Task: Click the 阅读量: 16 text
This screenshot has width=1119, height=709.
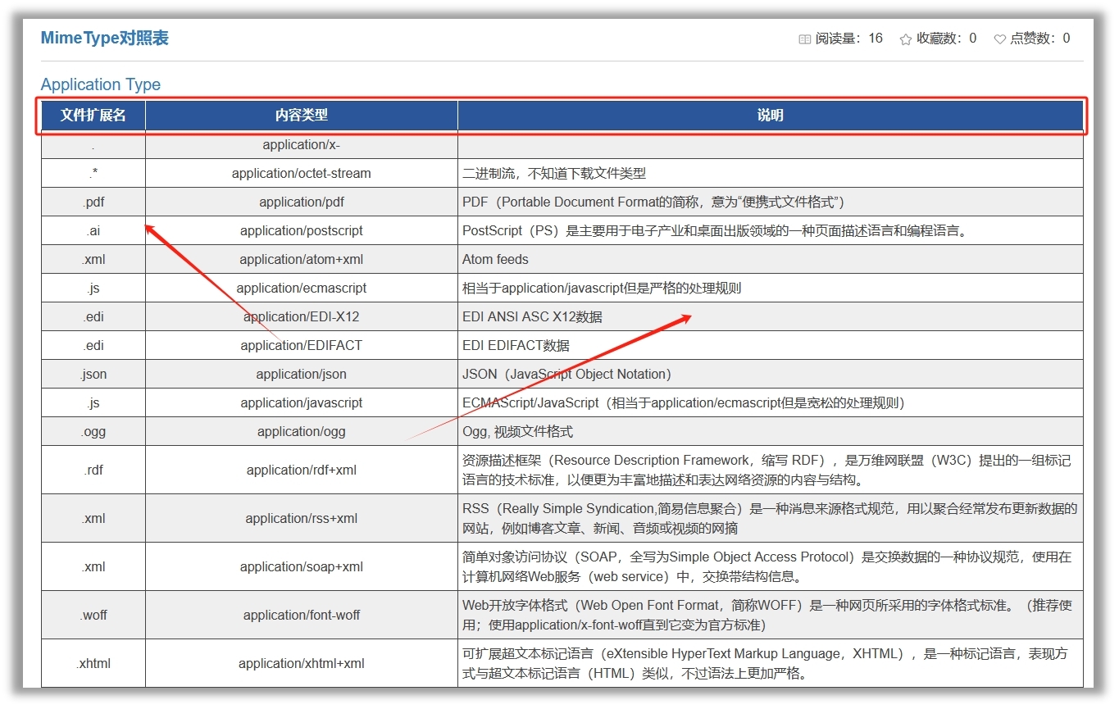Action: click(x=849, y=39)
